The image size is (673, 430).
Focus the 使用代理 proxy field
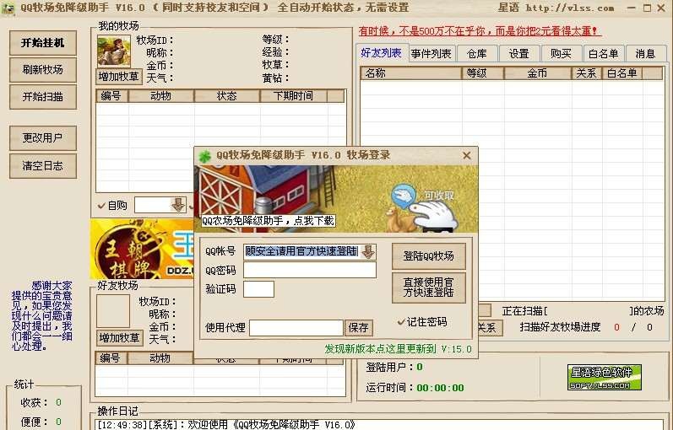[296, 328]
